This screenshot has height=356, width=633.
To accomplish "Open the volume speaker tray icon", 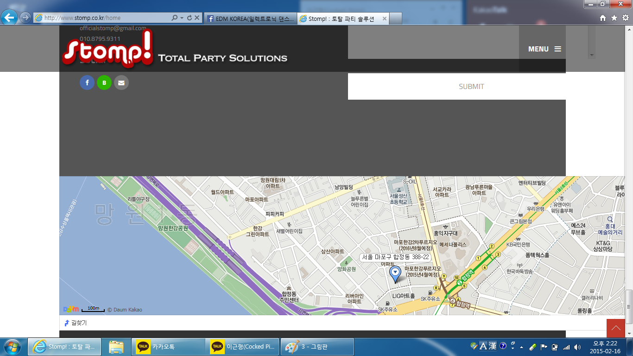I will pyautogui.click(x=577, y=347).
